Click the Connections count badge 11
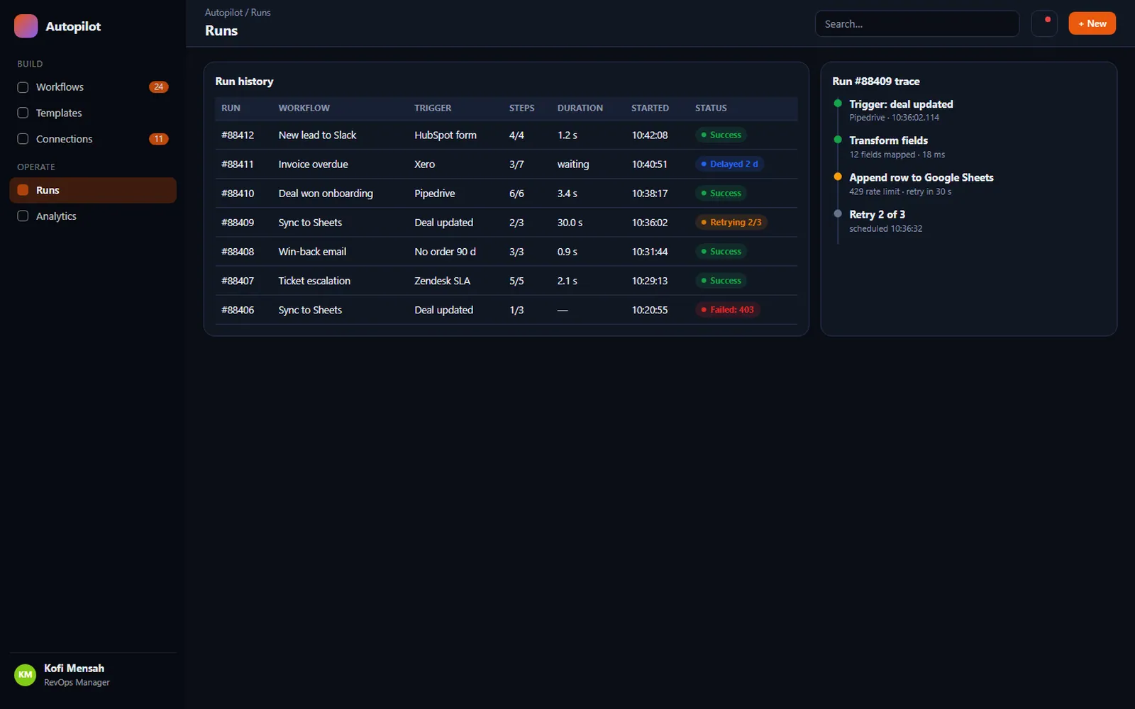 pyautogui.click(x=159, y=139)
